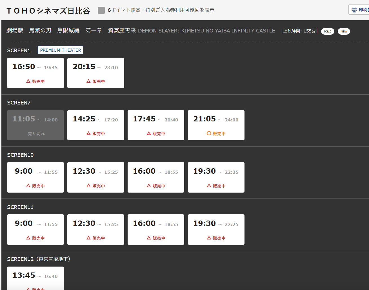Pick the 16:00 showtime in SCREEN11

point(156,230)
